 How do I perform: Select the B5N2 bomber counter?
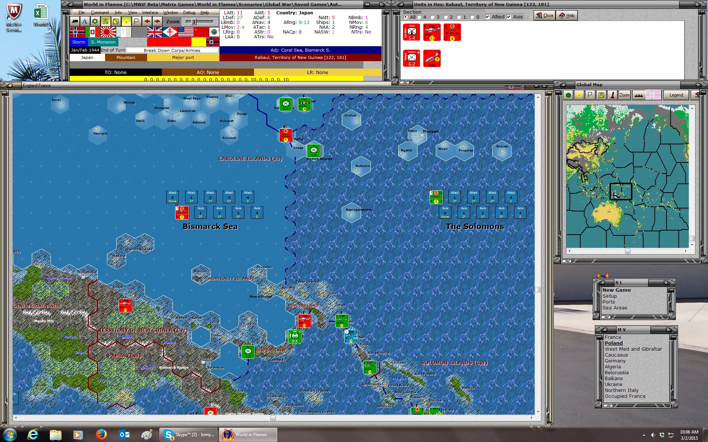[432, 58]
